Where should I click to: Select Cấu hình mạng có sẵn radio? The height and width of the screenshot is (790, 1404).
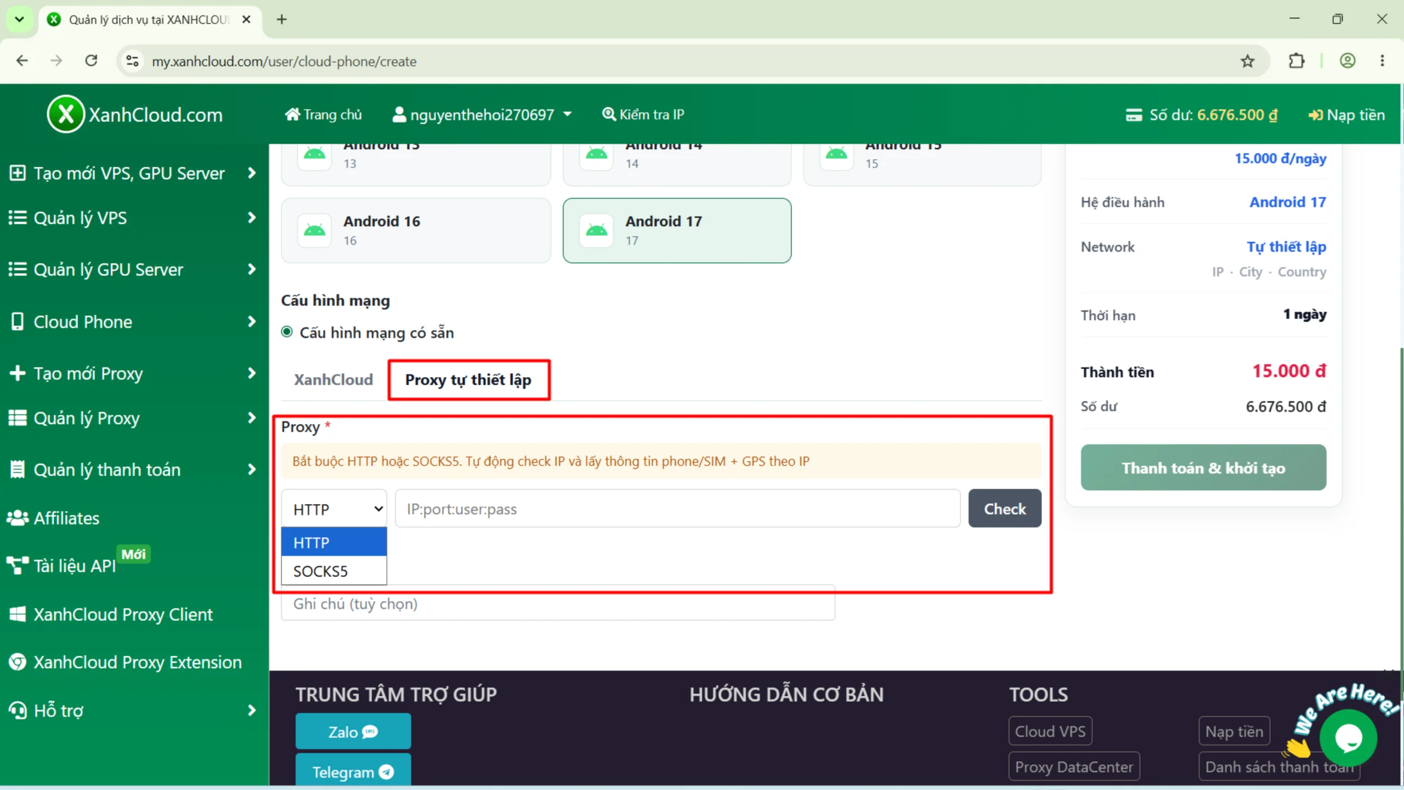(x=287, y=332)
